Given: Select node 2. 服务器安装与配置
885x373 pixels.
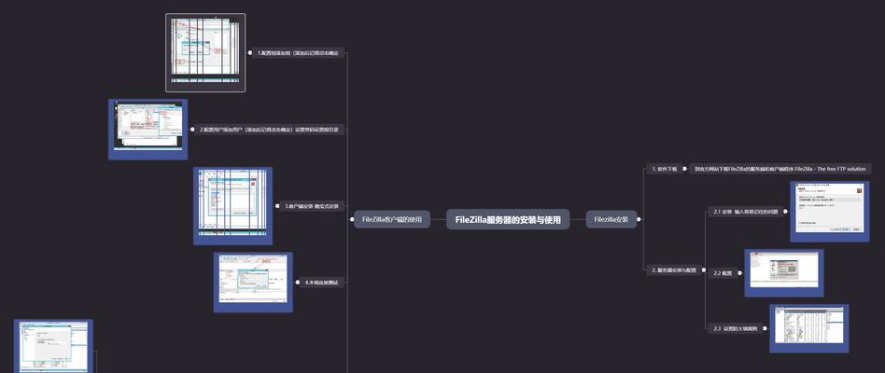Looking at the screenshot, I should pyautogui.click(x=673, y=270).
